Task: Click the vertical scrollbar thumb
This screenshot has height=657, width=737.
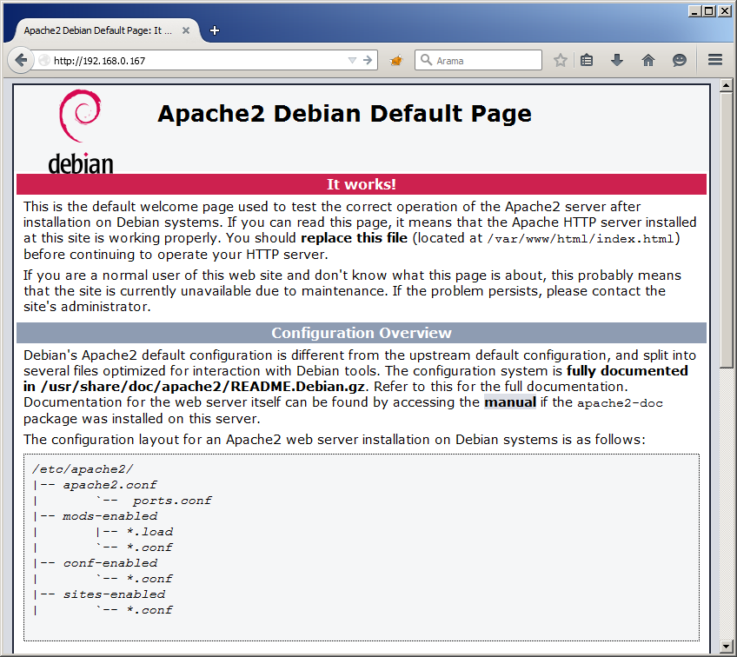Action: 726,230
